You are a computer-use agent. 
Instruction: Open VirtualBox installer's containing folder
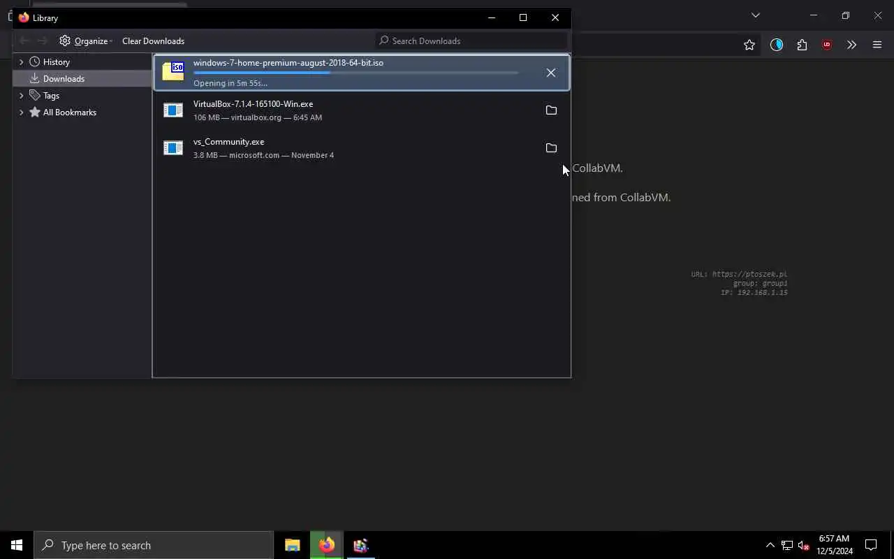(x=551, y=110)
